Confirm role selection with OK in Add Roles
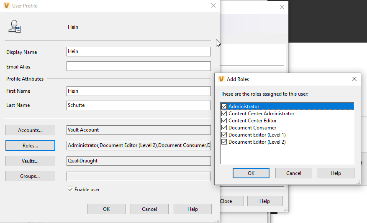 [251, 173]
